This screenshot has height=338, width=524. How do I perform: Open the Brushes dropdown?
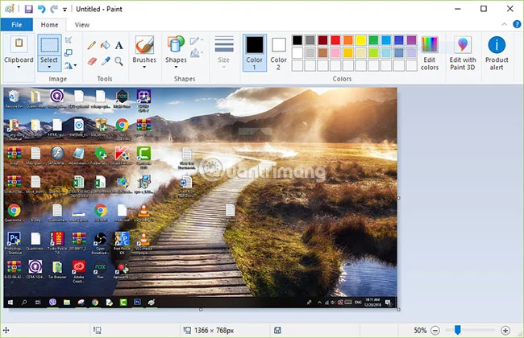[x=144, y=53]
